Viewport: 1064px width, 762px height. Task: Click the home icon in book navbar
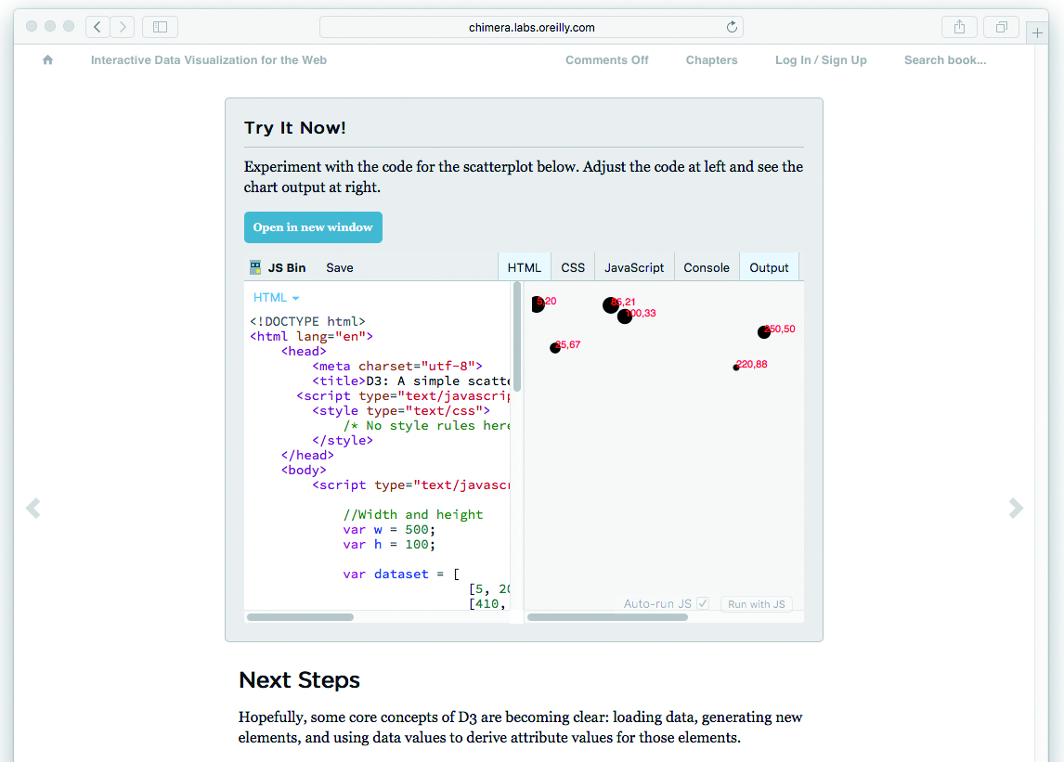click(47, 60)
